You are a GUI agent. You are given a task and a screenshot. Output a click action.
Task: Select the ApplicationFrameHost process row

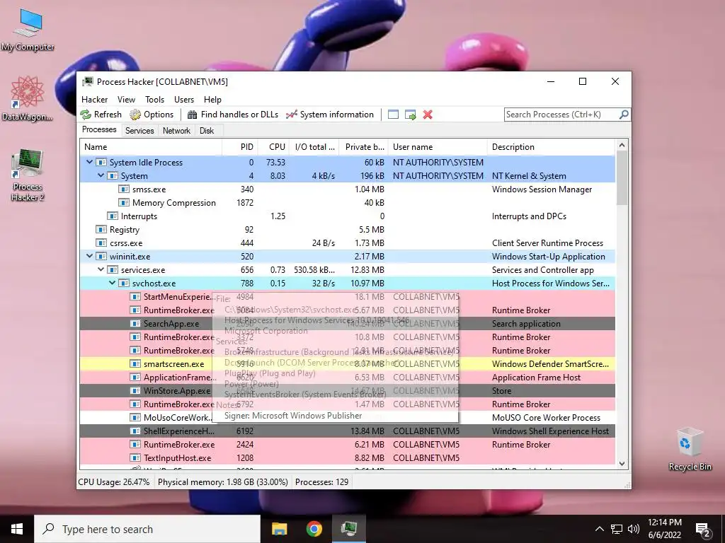(x=347, y=378)
